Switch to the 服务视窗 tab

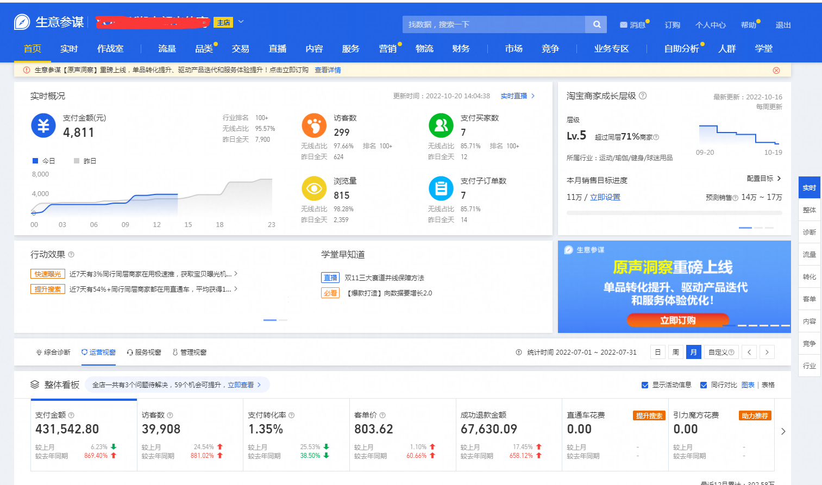(144, 352)
